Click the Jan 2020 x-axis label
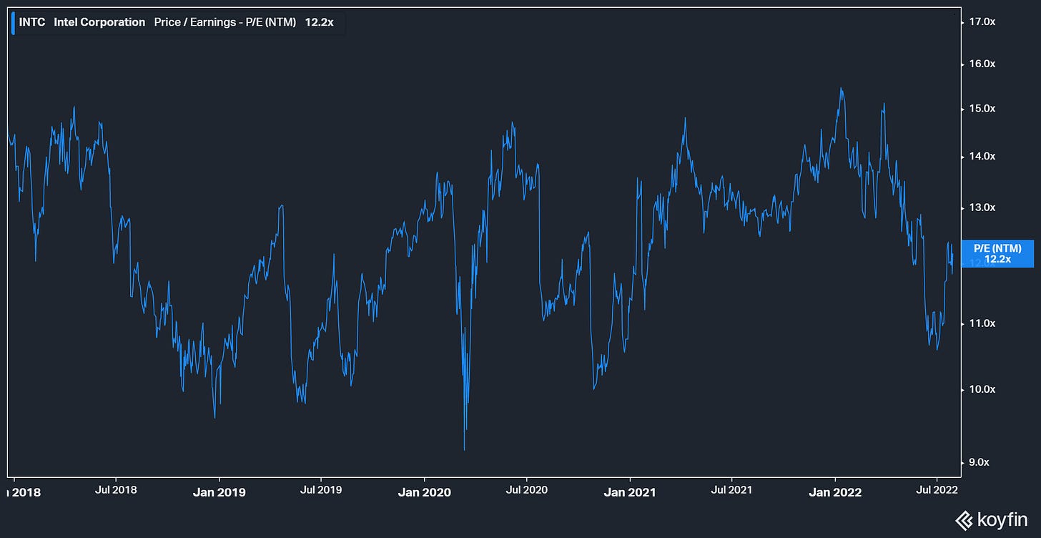Image resolution: width=1041 pixels, height=538 pixels. click(x=424, y=492)
